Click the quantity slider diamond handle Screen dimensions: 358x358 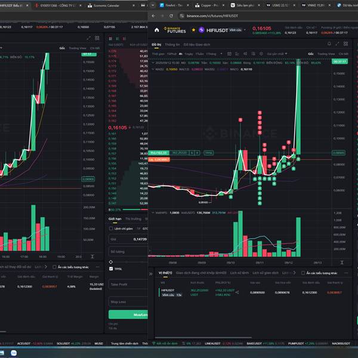(111, 262)
